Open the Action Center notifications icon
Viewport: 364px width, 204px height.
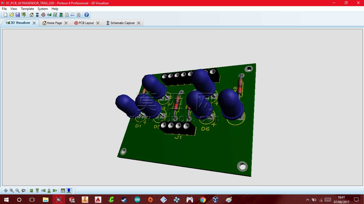[x=356, y=199]
